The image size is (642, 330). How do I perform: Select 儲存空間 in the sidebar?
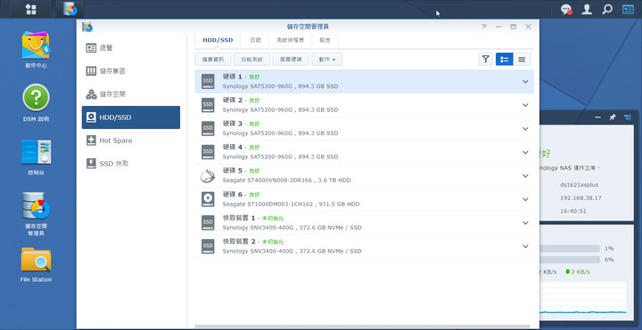click(130, 94)
